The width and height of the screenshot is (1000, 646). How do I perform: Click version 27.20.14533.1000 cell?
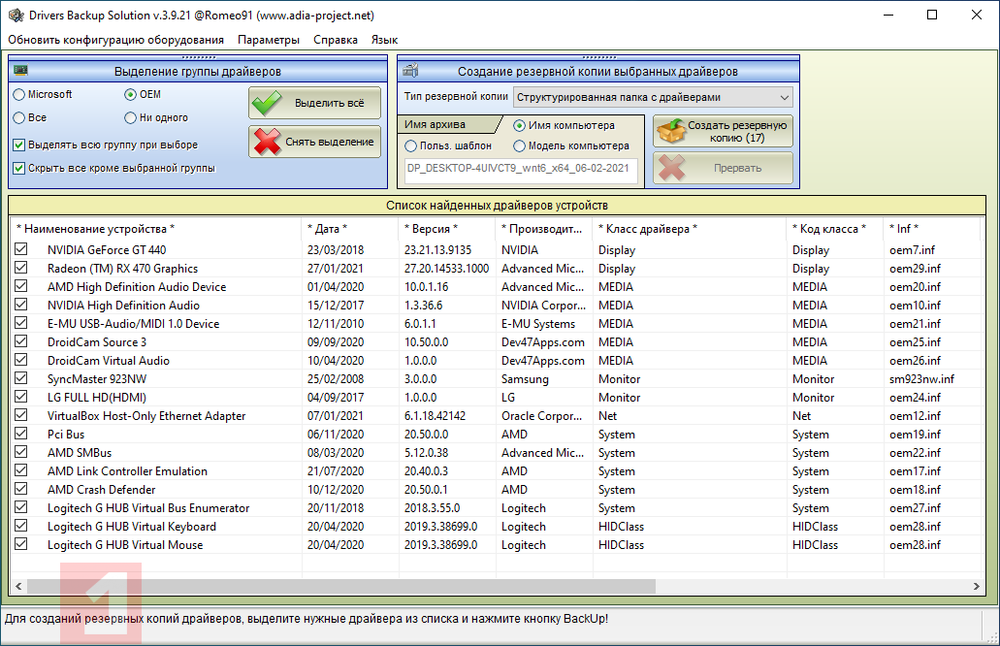pyautogui.click(x=446, y=269)
